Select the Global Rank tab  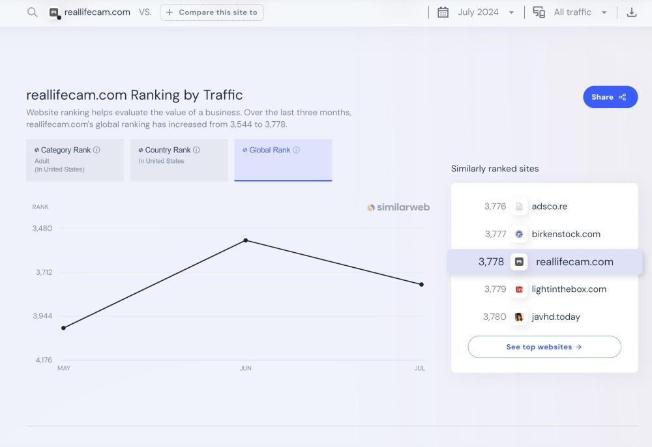point(283,160)
